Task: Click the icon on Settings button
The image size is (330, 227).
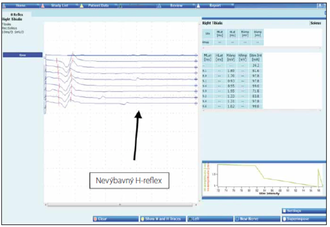Action: click(x=285, y=211)
